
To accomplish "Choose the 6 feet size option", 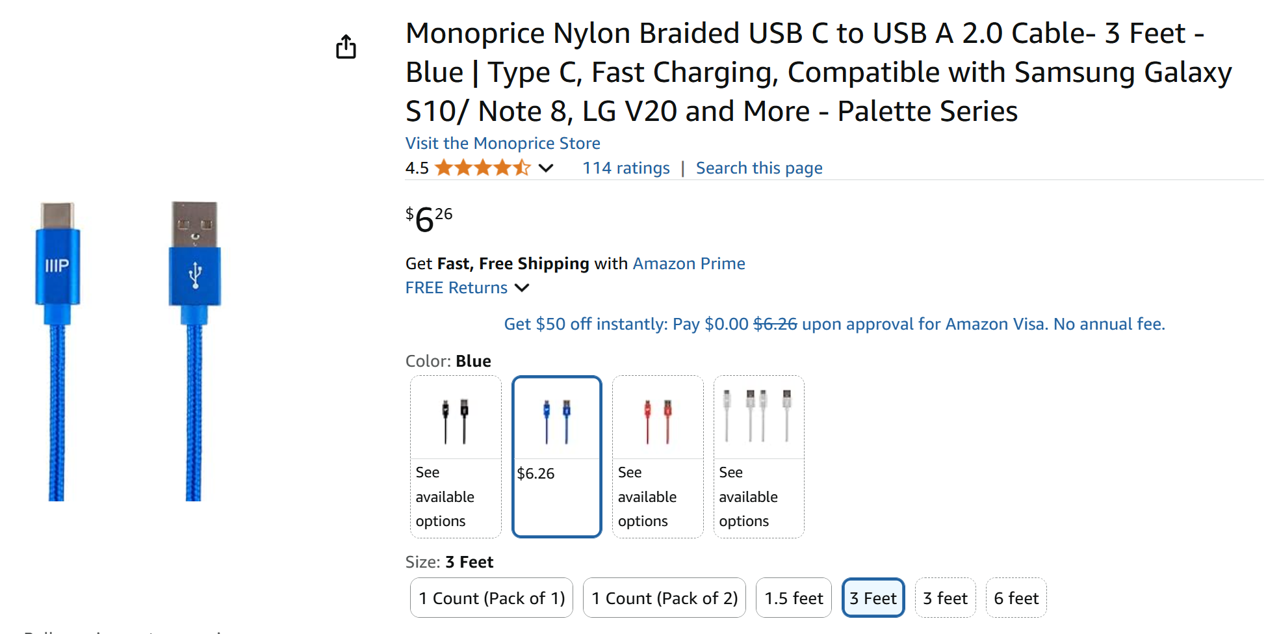I will click(1016, 598).
